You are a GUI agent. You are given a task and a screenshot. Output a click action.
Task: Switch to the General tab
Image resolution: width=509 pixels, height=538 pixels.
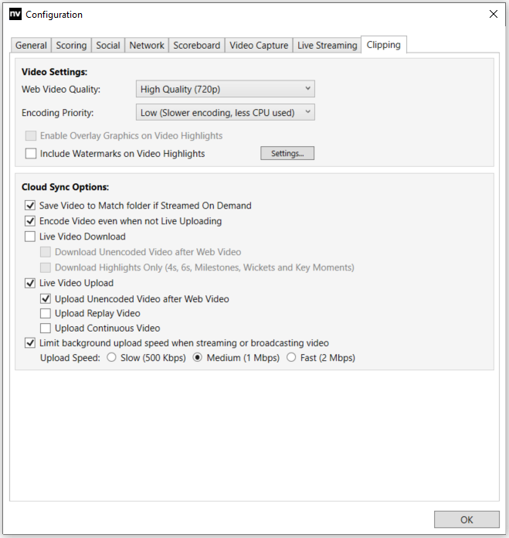coord(31,46)
